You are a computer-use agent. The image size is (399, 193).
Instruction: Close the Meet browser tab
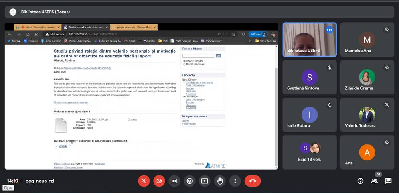(x=59, y=27)
